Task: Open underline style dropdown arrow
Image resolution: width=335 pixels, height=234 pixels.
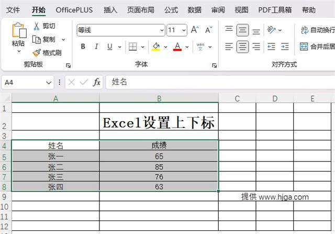Action: (x=120, y=47)
